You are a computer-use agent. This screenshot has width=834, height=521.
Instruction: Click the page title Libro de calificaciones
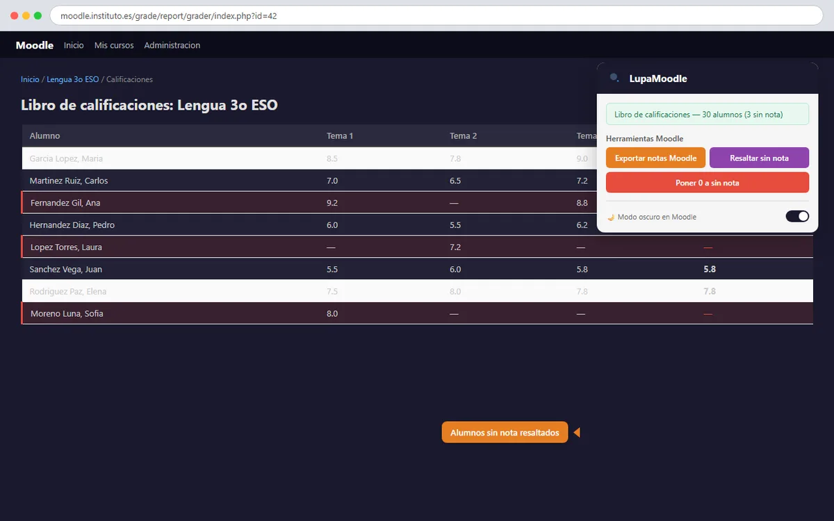149,106
